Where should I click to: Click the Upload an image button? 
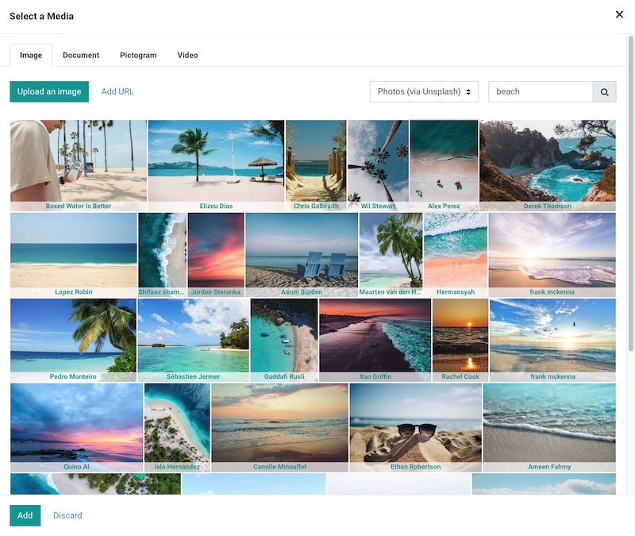(x=48, y=91)
